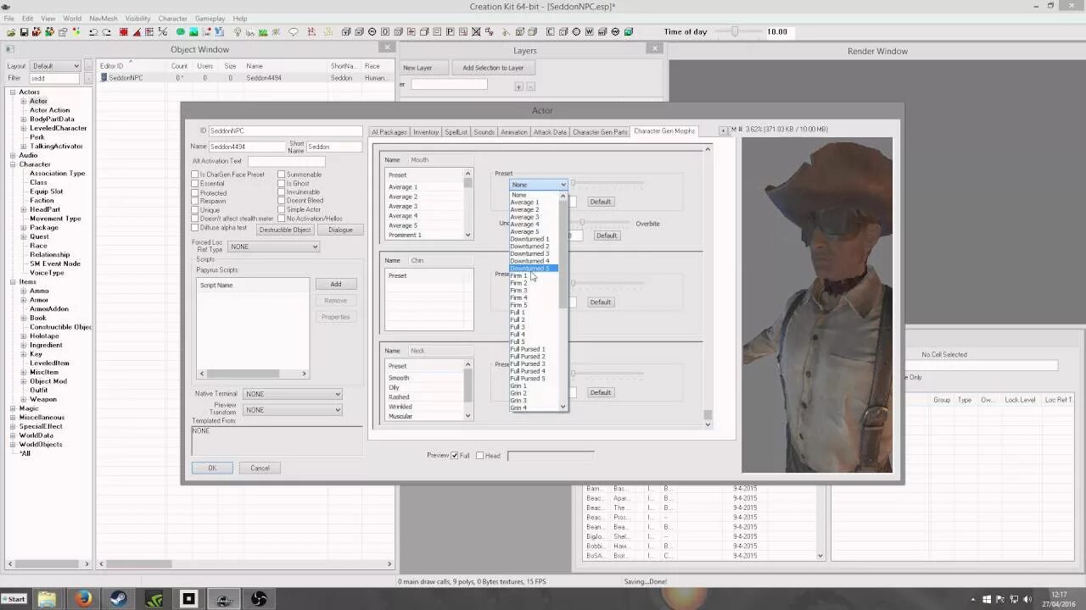Open the Layout Default dropdown

pos(55,66)
